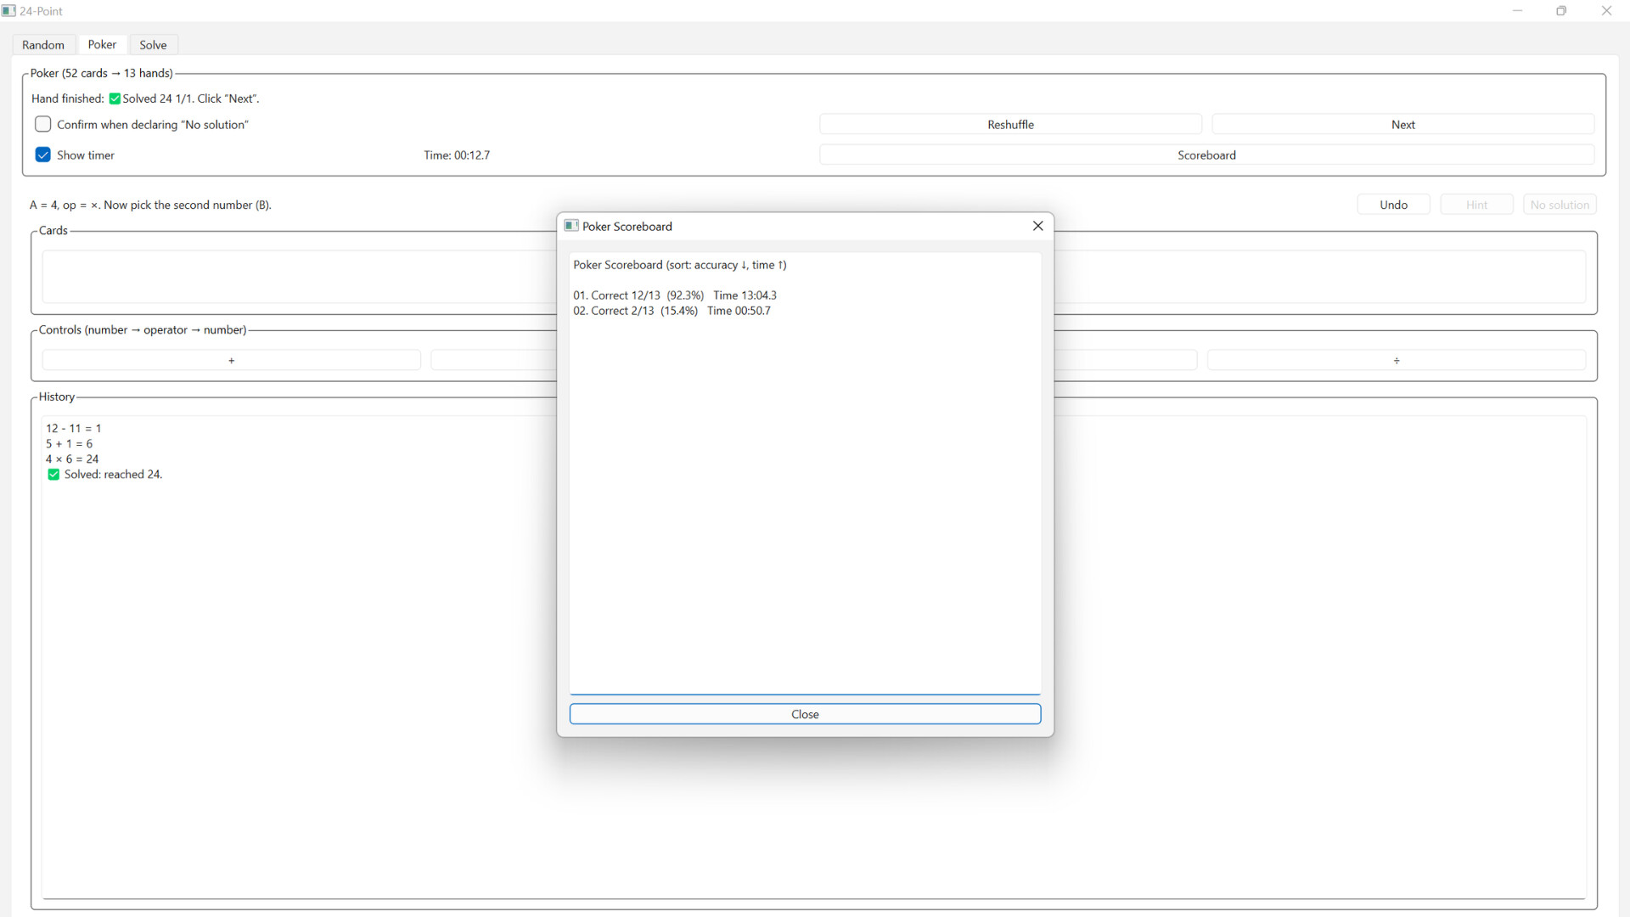Image resolution: width=1630 pixels, height=917 pixels.
Task: Click the Poker Scoreboard dialog title icon
Action: click(571, 226)
